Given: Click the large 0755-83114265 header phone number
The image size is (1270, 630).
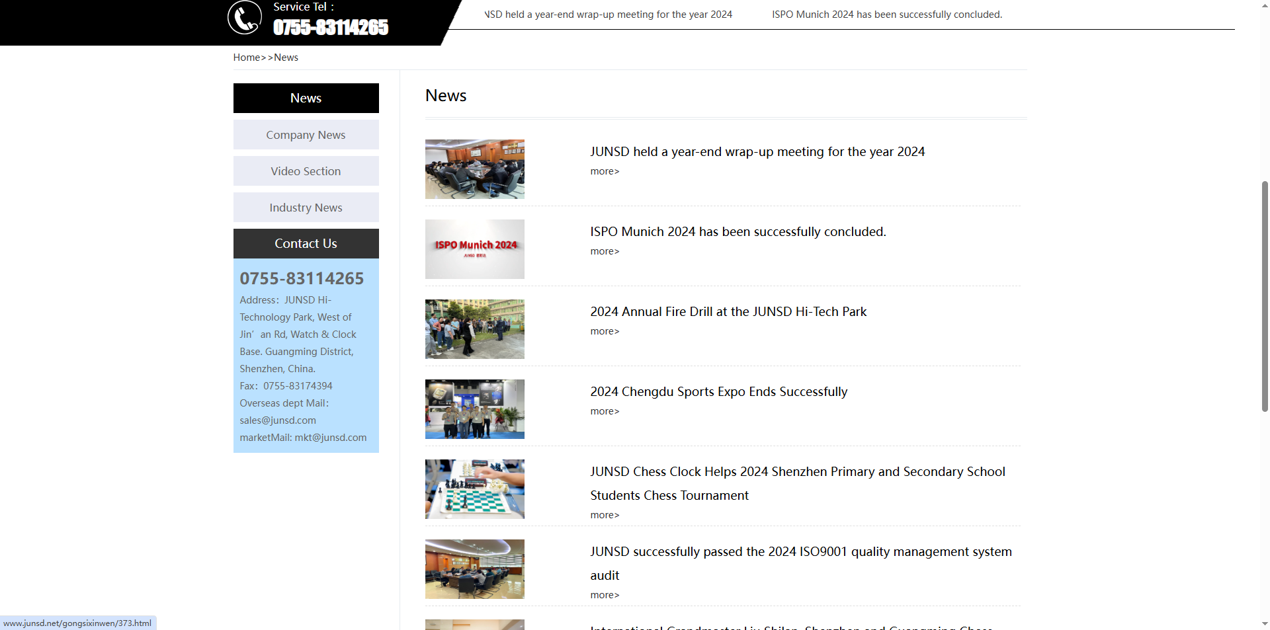Looking at the screenshot, I should 331,27.
